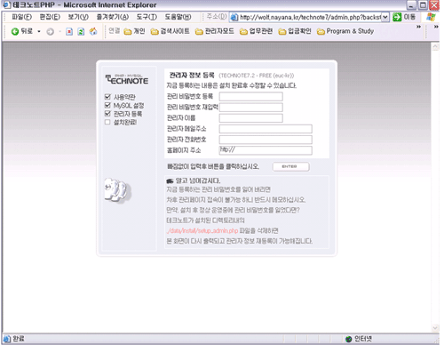Click the 완료 status bar text
The width and height of the screenshot is (444, 345).
coord(19,339)
